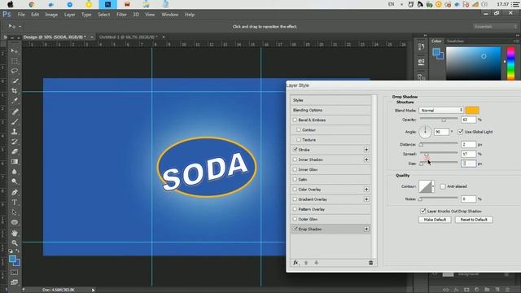The image size is (521, 293).
Task: Open the Layer menu
Action: coord(69,15)
